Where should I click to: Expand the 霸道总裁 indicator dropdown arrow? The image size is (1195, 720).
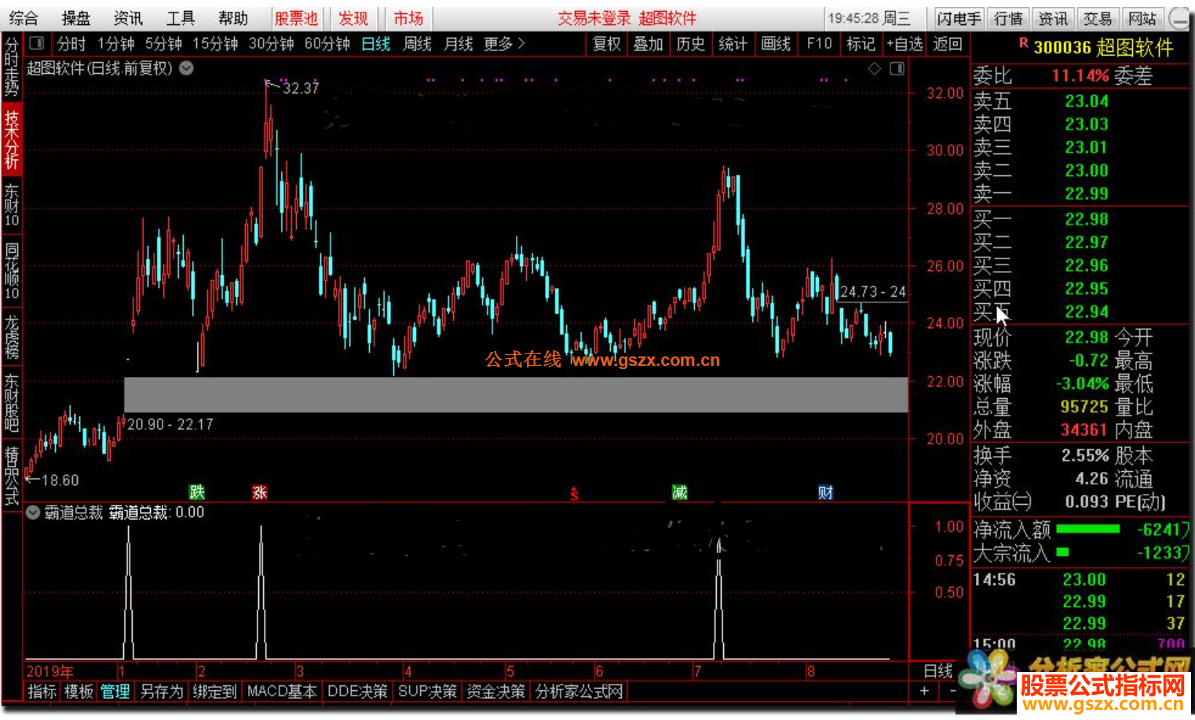click(x=34, y=513)
